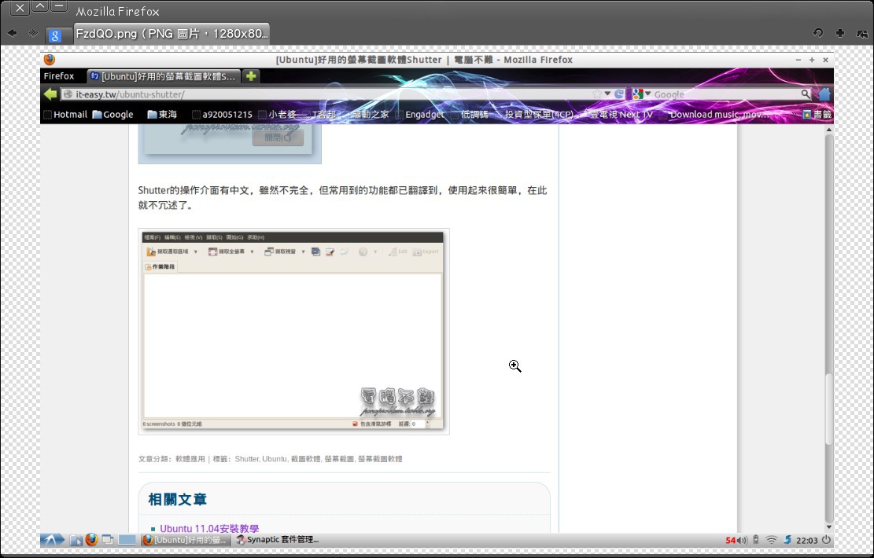The image size is (874, 558).
Task: Click the file manager icon in taskbar
Action: (x=76, y=540)
